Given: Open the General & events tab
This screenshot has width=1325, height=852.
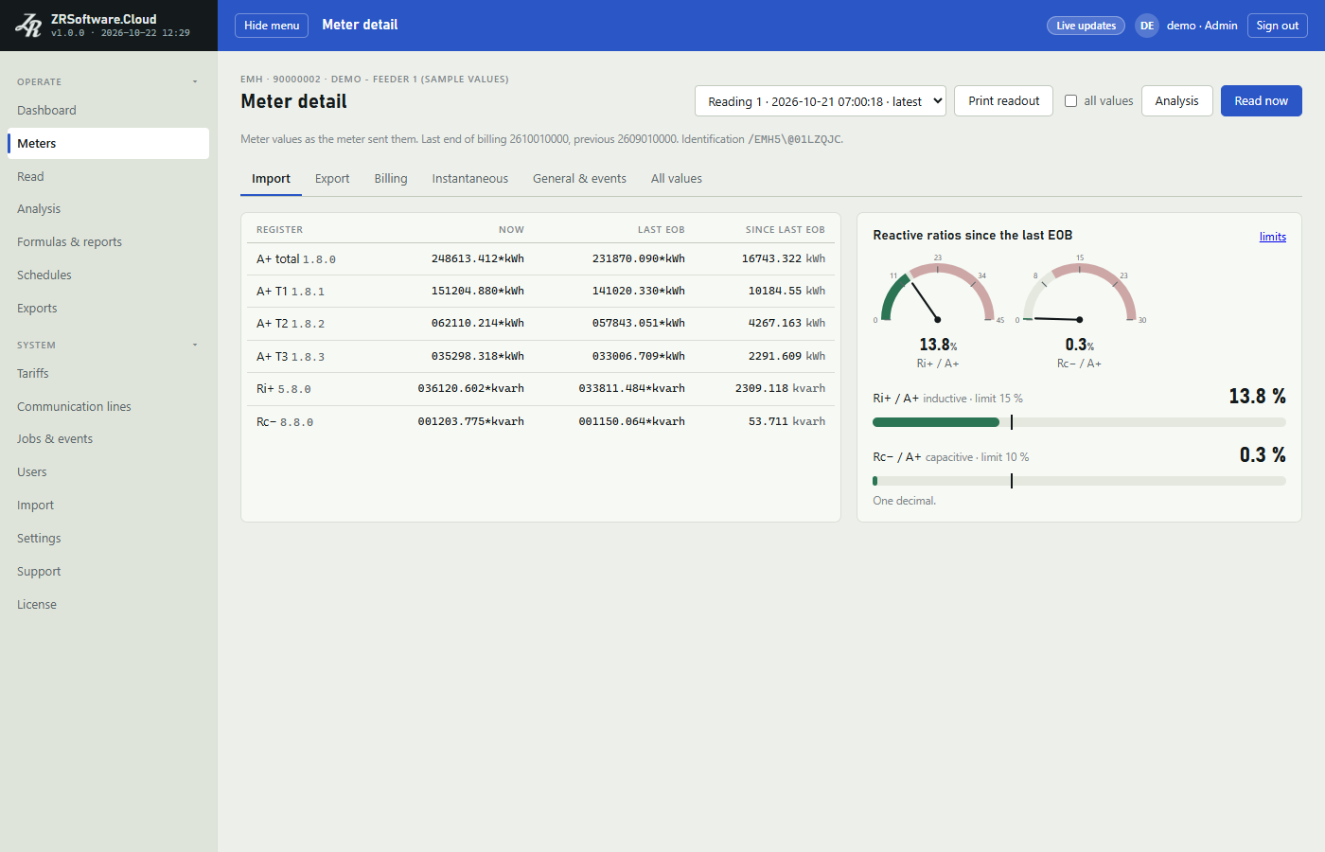Looking at the screenshot, I should (579, 179).
